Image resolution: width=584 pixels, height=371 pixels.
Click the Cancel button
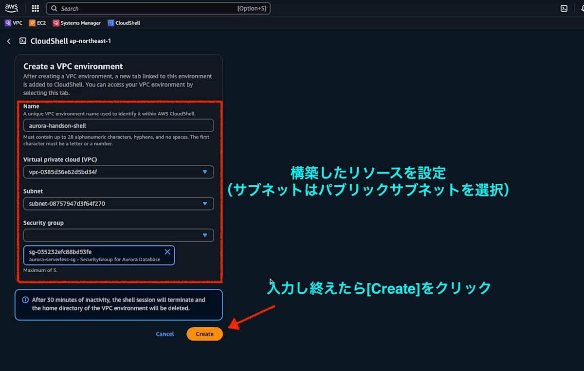165,334
